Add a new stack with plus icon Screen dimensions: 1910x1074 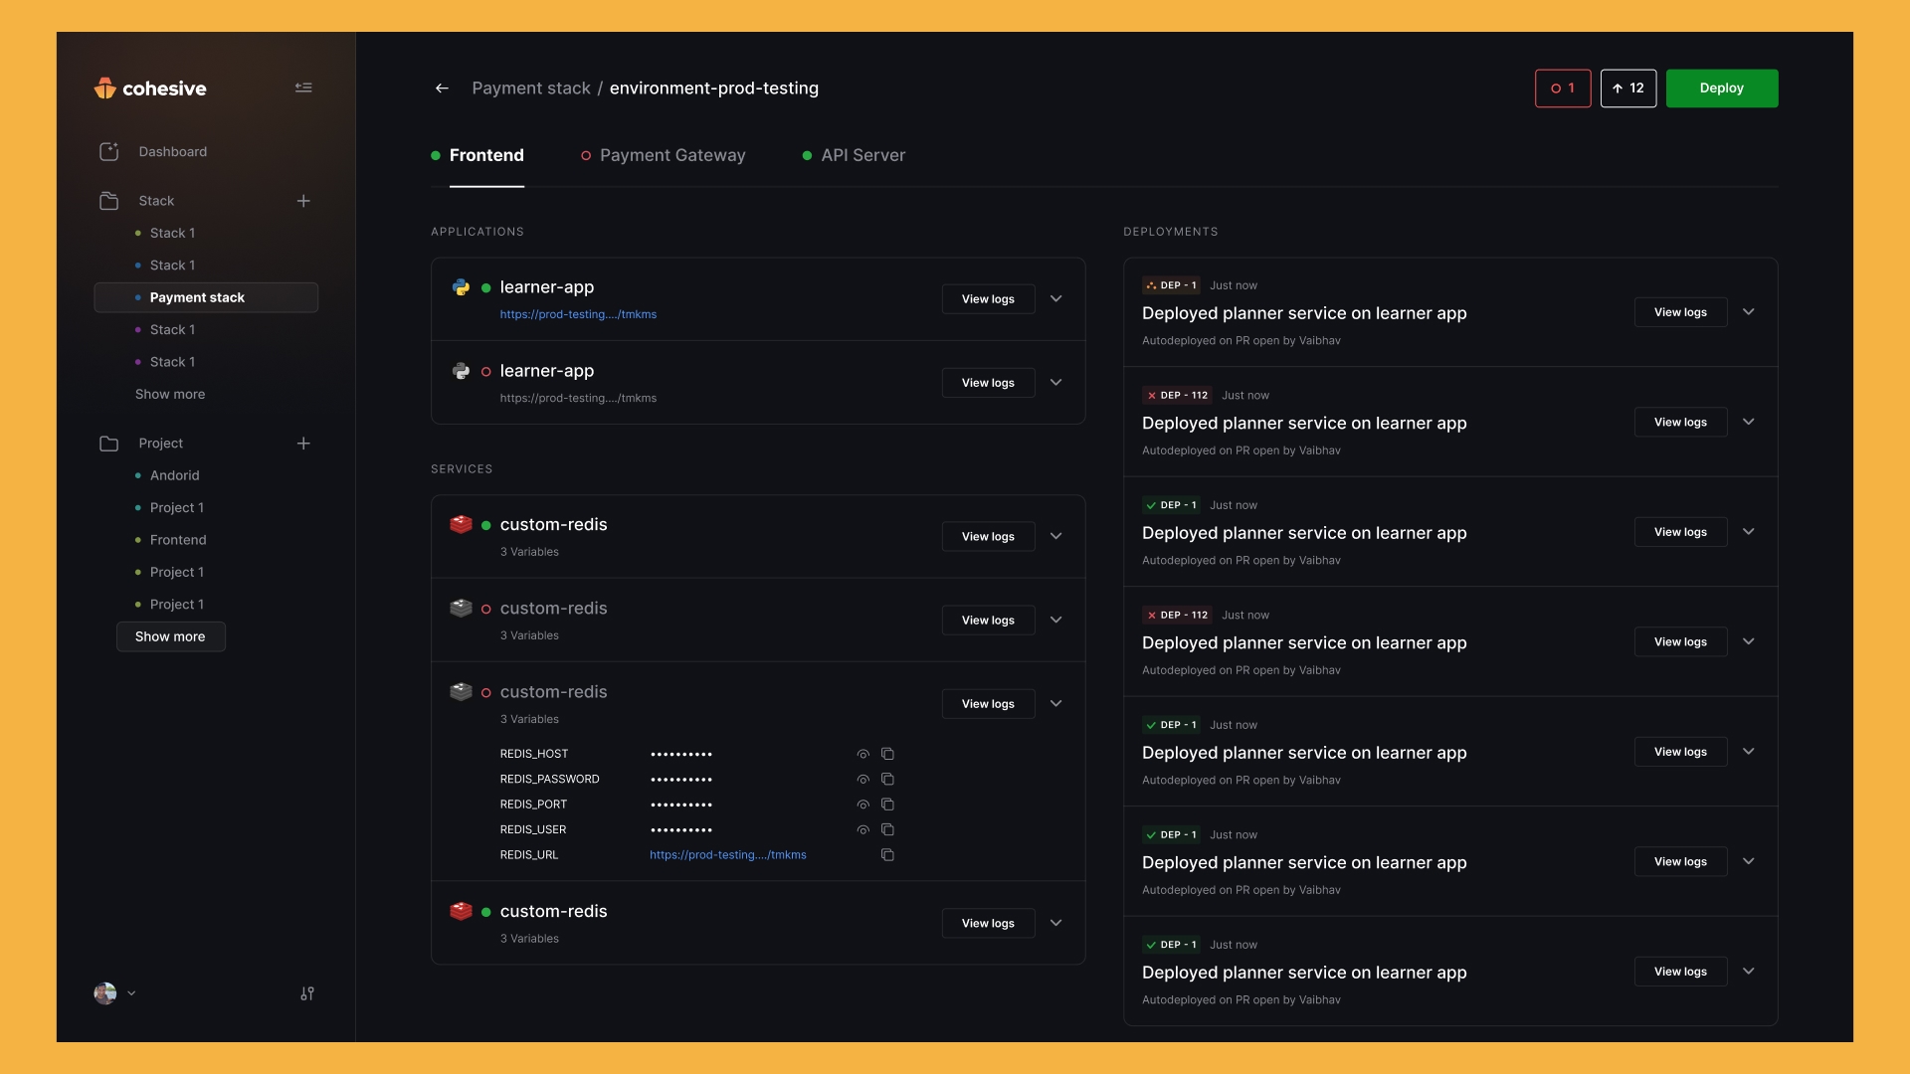pyautogui.click(x=303, y=201)
